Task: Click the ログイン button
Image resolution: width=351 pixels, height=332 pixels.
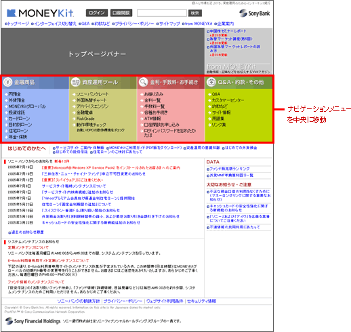Action: pyautogui.click(x=97, y=13)
